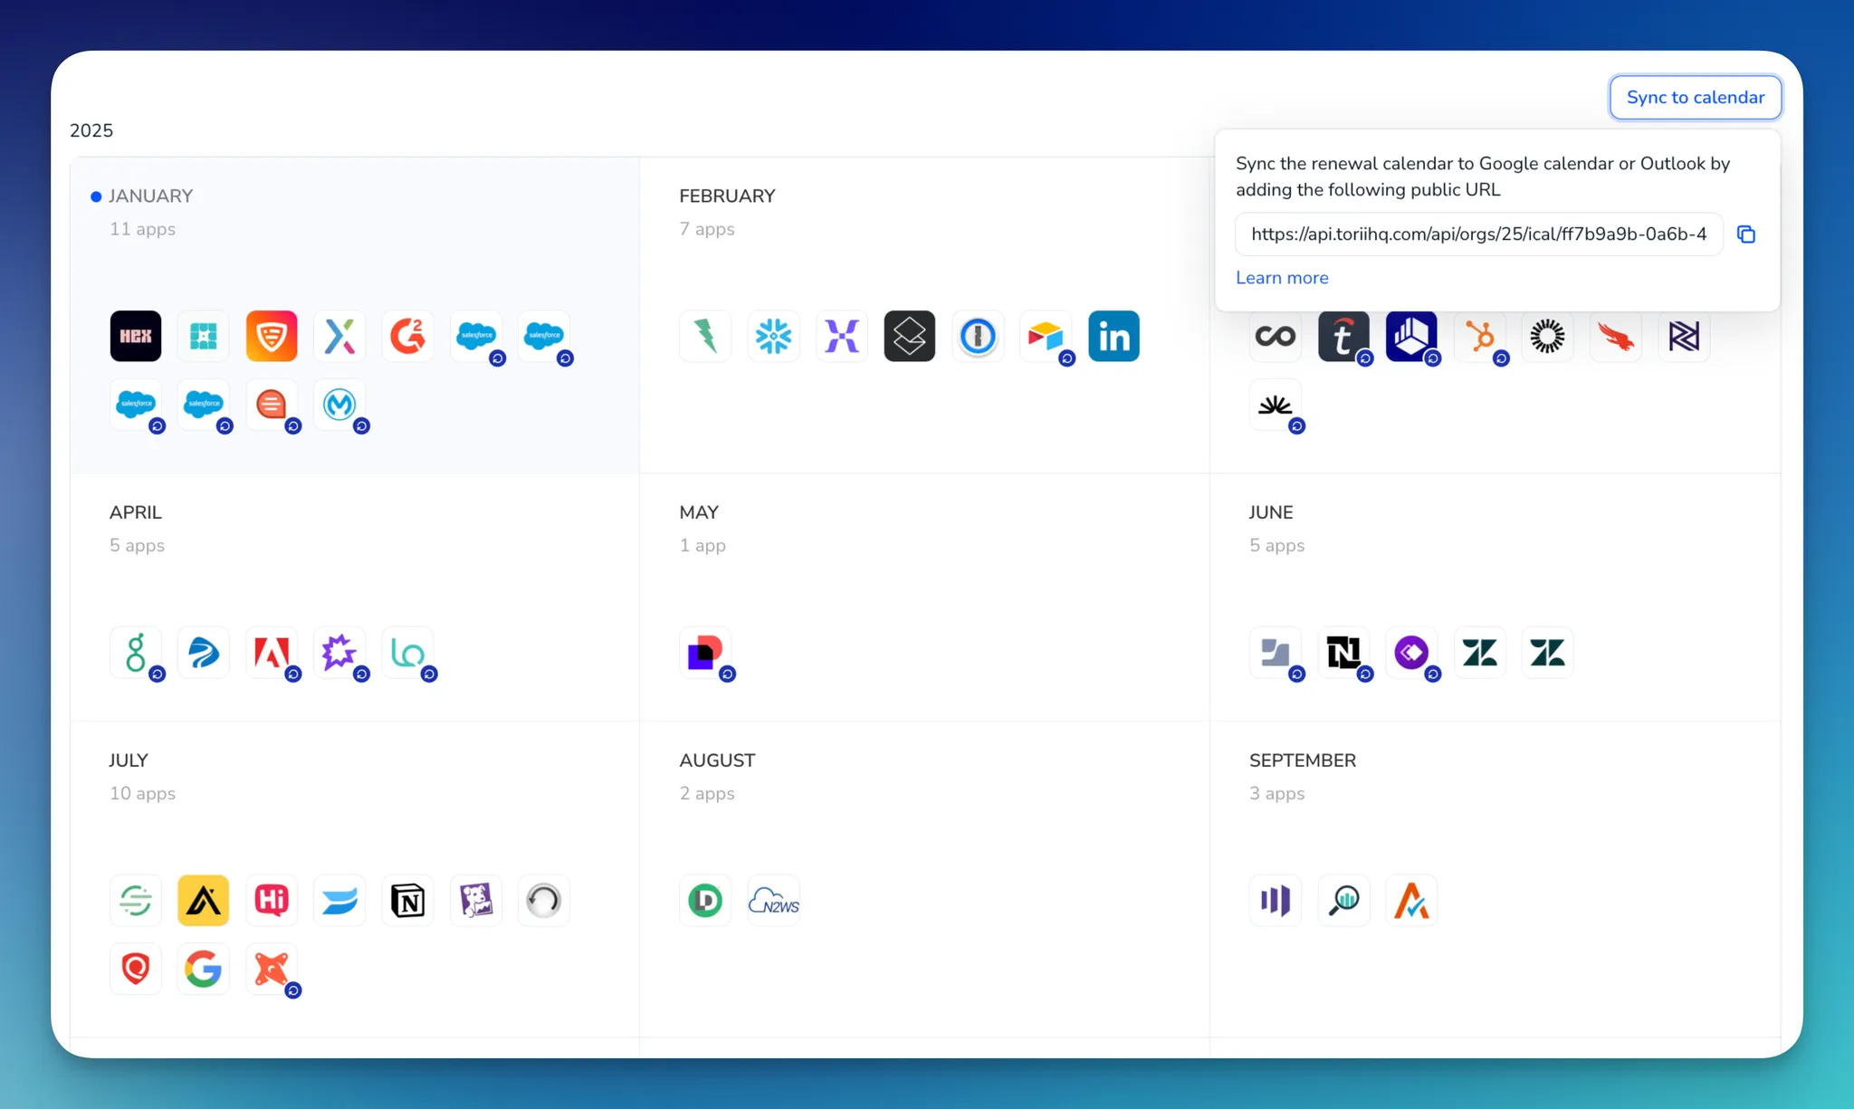This screenshot has width=1854, height=1109.
Task: Click the '11 apps' count under January
Action: [x=142, y=229]
